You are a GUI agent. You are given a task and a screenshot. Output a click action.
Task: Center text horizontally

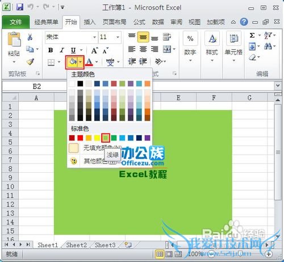click(143, 49)
